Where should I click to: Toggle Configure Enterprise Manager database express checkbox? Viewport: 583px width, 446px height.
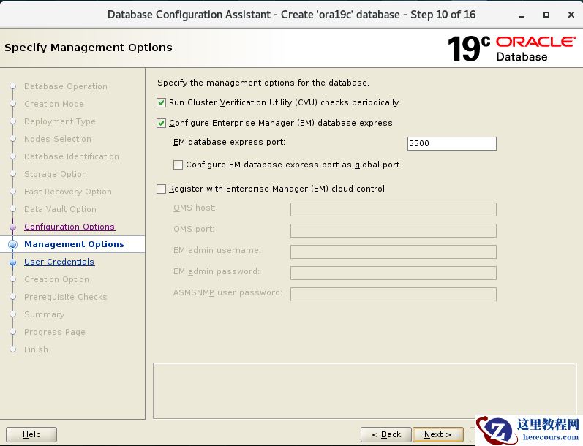(x=161, y=123)
